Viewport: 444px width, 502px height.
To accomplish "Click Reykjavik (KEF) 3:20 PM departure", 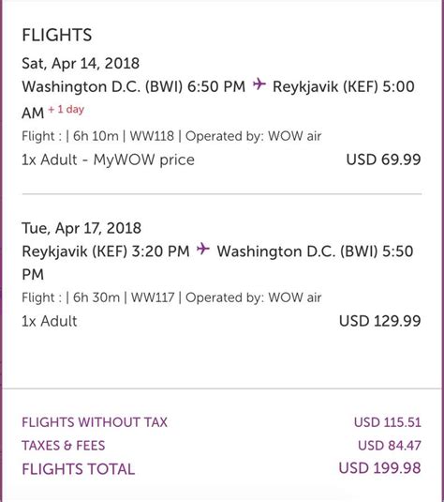I will (x=106, y=251).
